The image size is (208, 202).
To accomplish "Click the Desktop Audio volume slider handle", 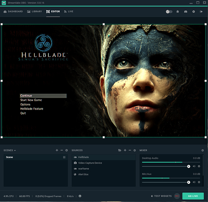I will click(x=189, y=166).
